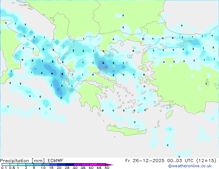This screenshot has width=219, height=169.
Task: Click the 35 to 40 mm legend swatch
Action: tap(86, 165)
